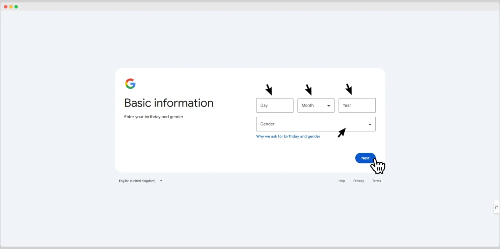This screenshot has width=500, height=249.
Task: Click the black arrow above the Day field
Action: point(269,90)
